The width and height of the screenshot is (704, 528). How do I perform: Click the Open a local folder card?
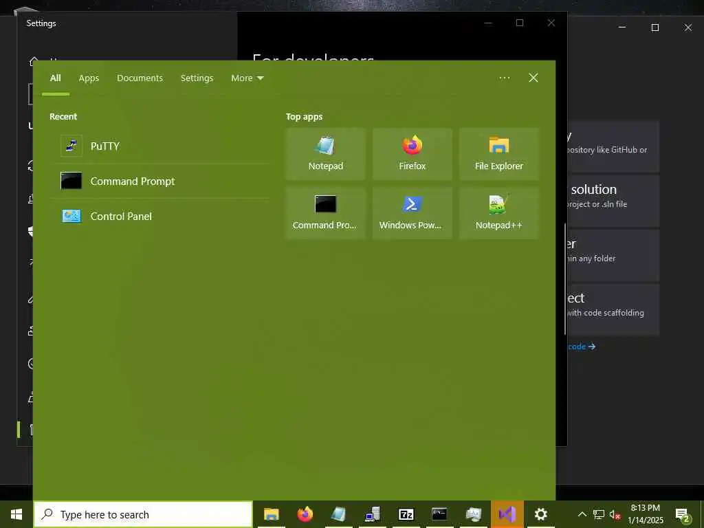[x=613, y=255]
